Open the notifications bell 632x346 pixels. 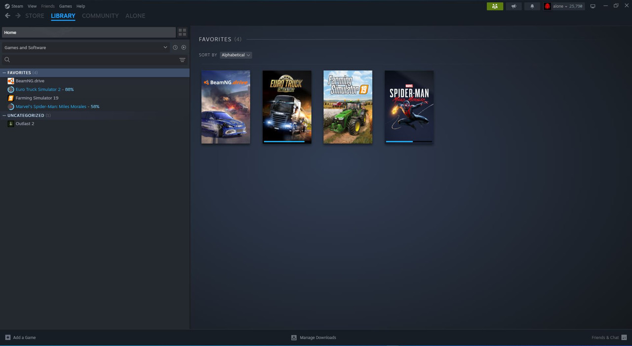pyautogui.click(x=532, y=6)
